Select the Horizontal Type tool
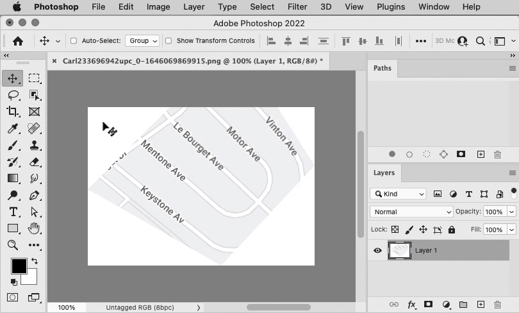The height and width of the screenshot is (313, 519). [13, 212]
